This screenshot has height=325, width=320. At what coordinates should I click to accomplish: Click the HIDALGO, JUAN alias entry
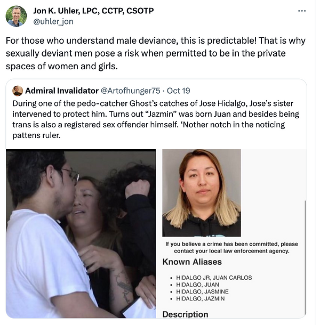pos(197,285)
